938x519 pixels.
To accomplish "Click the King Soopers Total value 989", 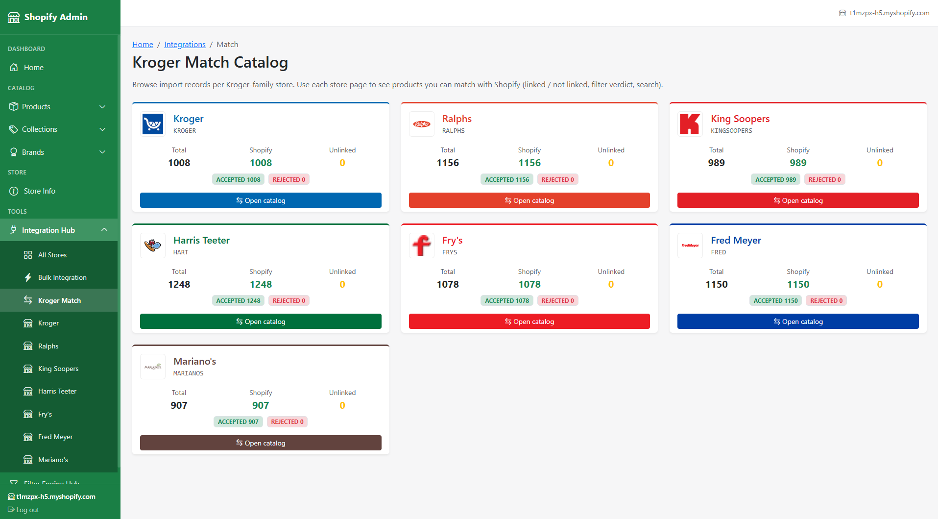I will (x=716, y=163).
